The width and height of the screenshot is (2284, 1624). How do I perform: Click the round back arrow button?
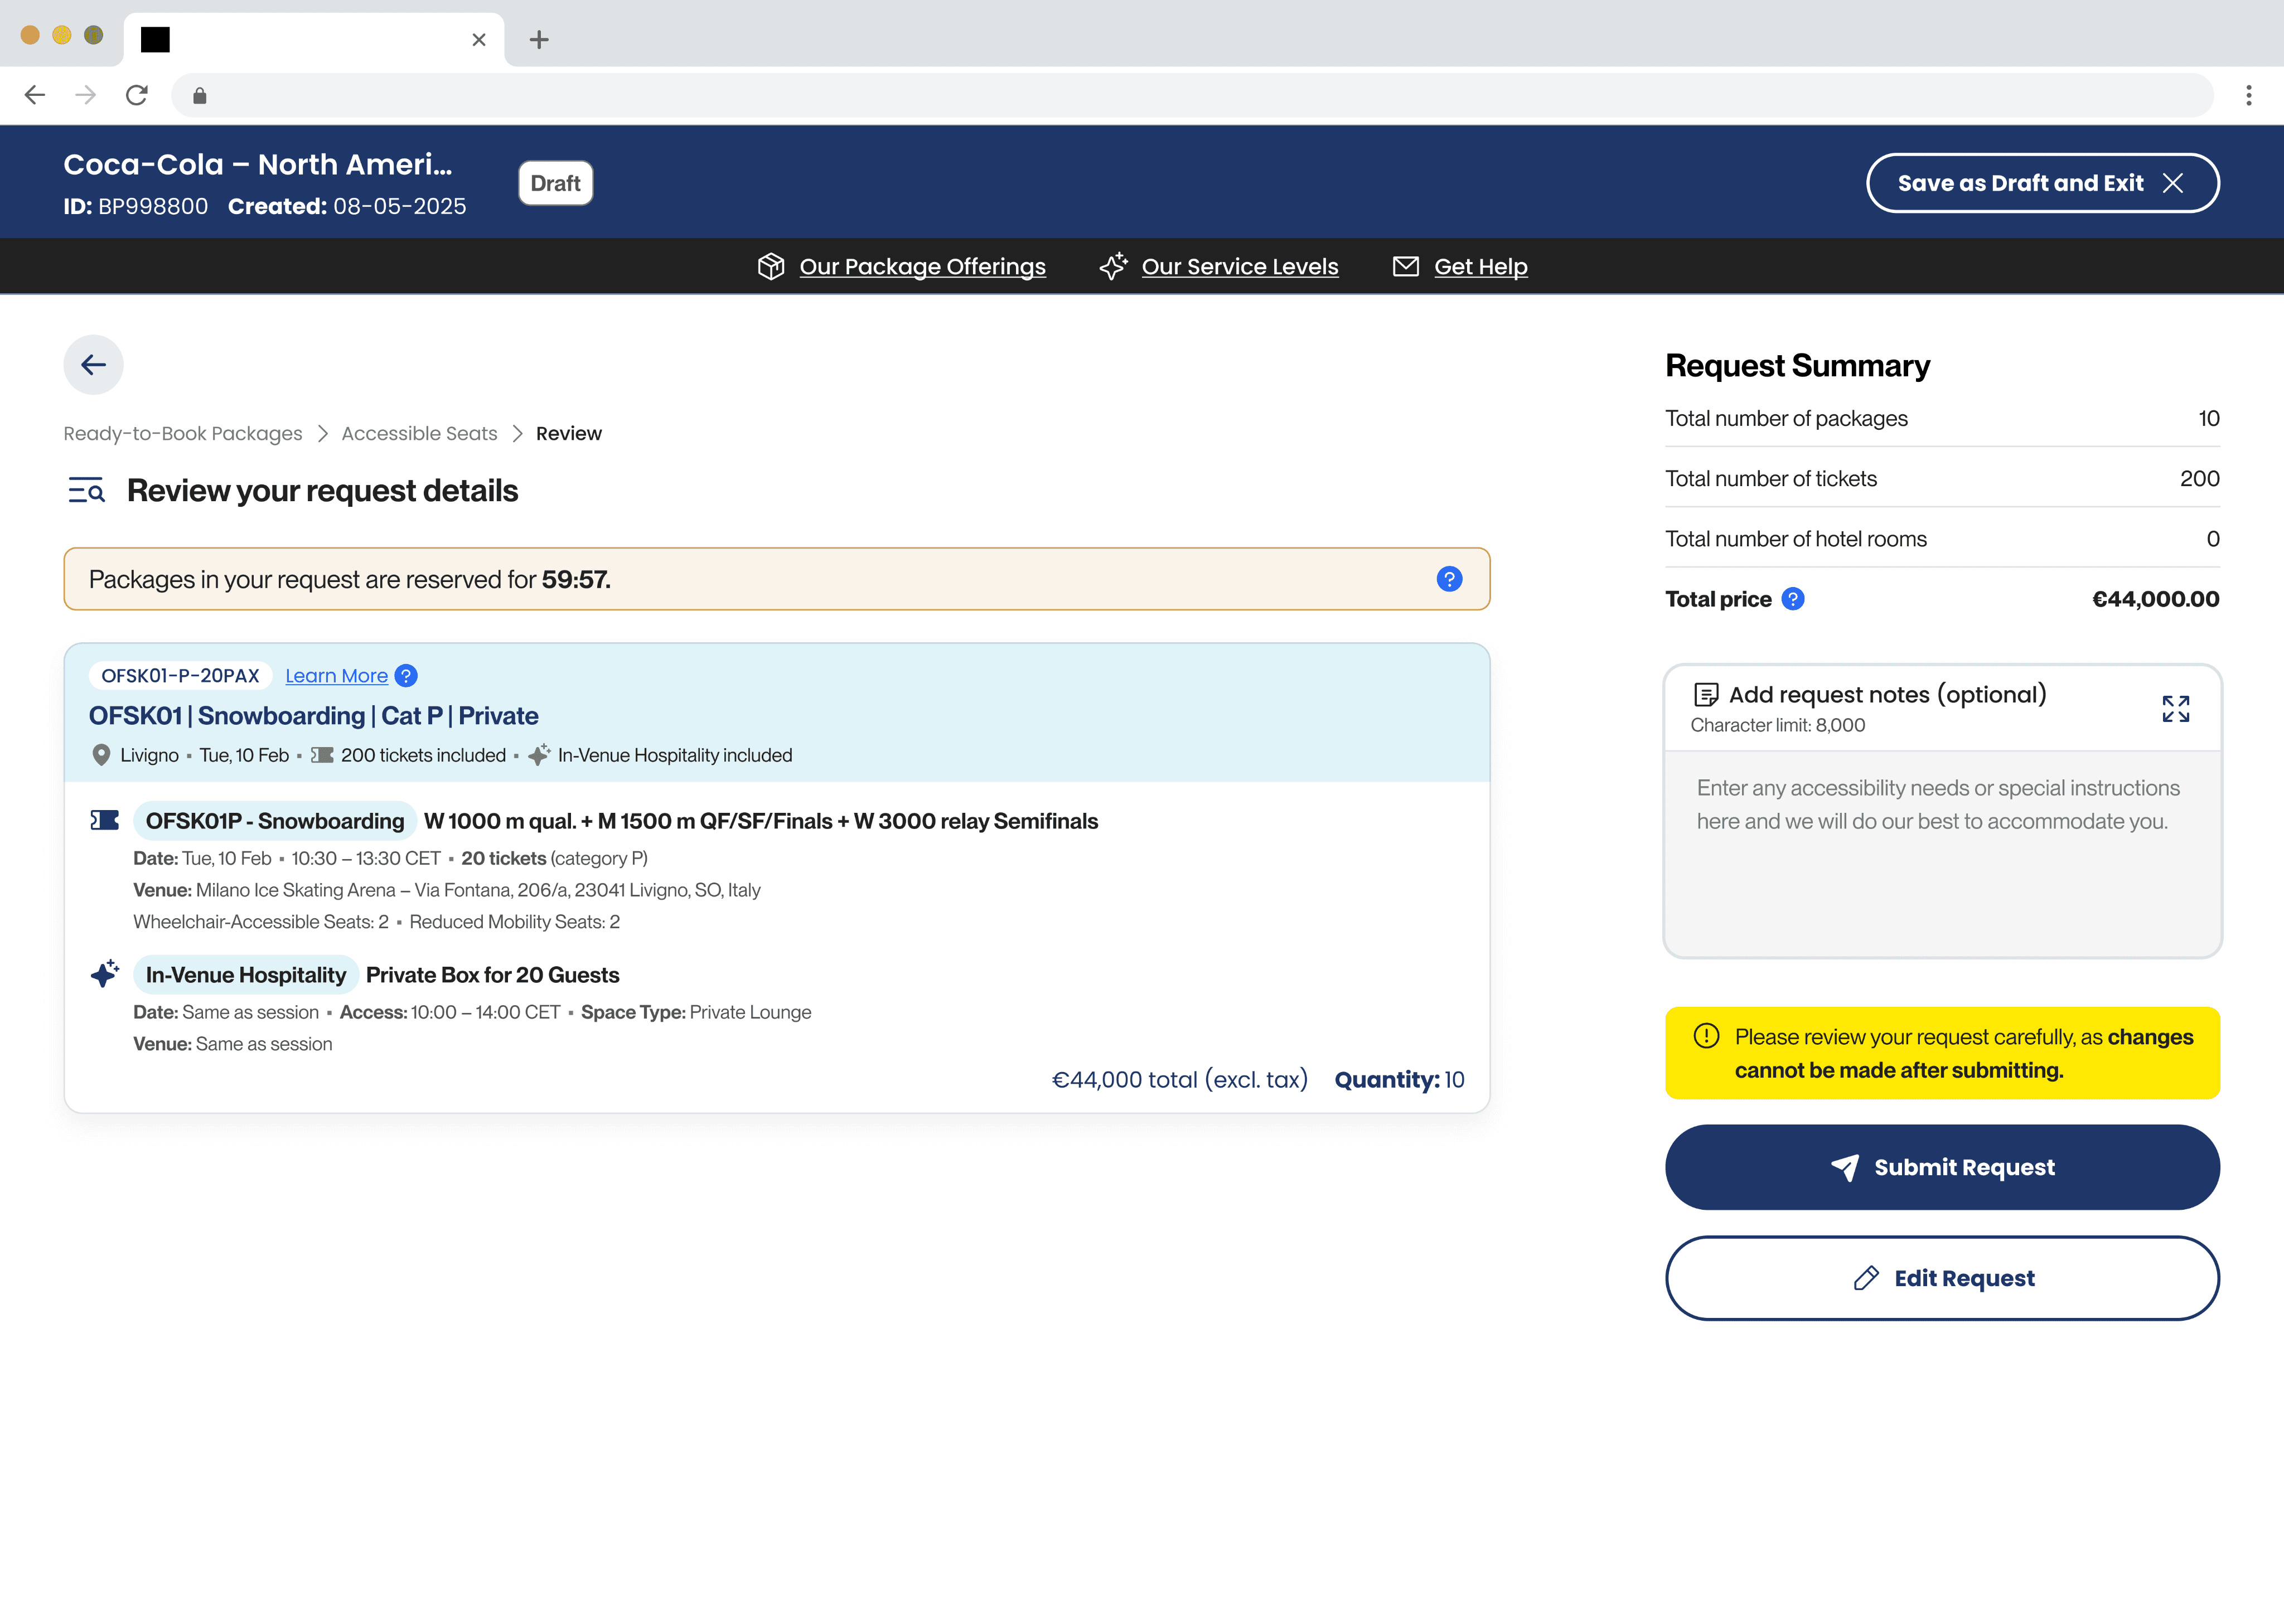click(93, 365)
